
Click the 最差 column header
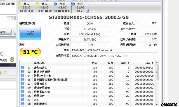106,63
